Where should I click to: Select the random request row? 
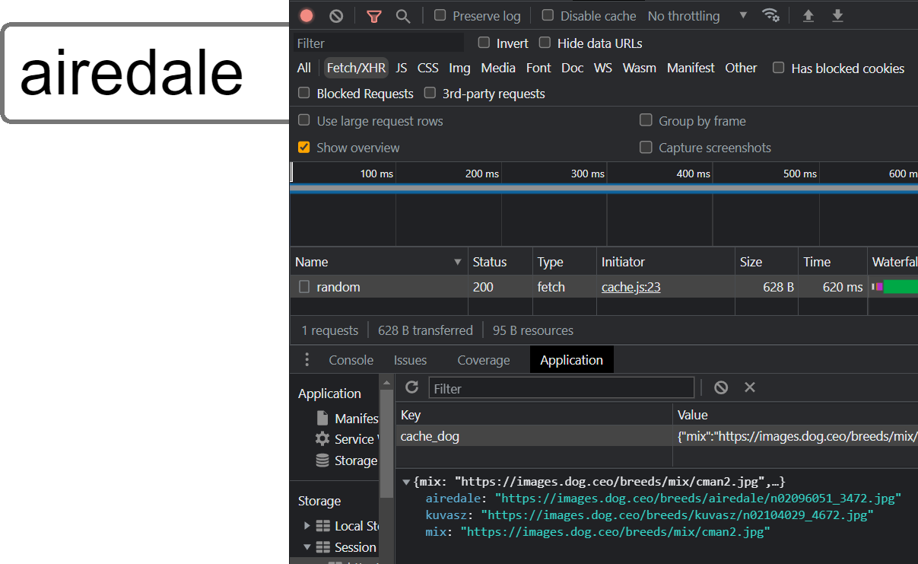tap(604, 287)
